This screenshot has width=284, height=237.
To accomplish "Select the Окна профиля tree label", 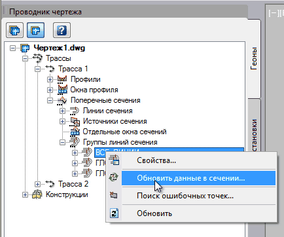I will click(x=94, y=90).
